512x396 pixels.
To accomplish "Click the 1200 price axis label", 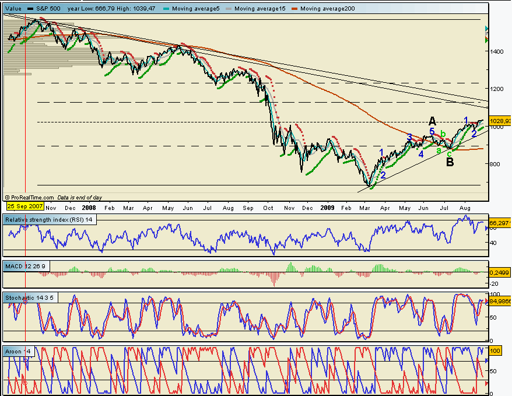I will coord(496,89).
